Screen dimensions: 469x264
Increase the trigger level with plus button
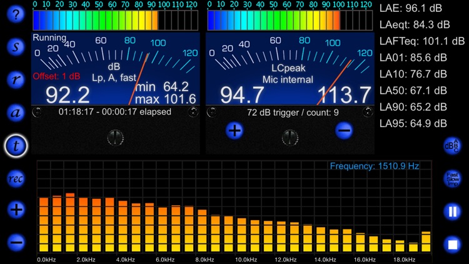[234, 131]
